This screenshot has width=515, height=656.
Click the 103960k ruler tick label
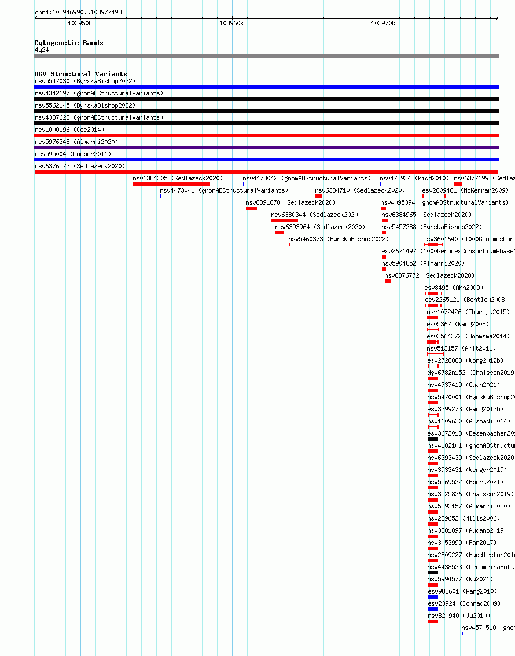click(231, 23)
